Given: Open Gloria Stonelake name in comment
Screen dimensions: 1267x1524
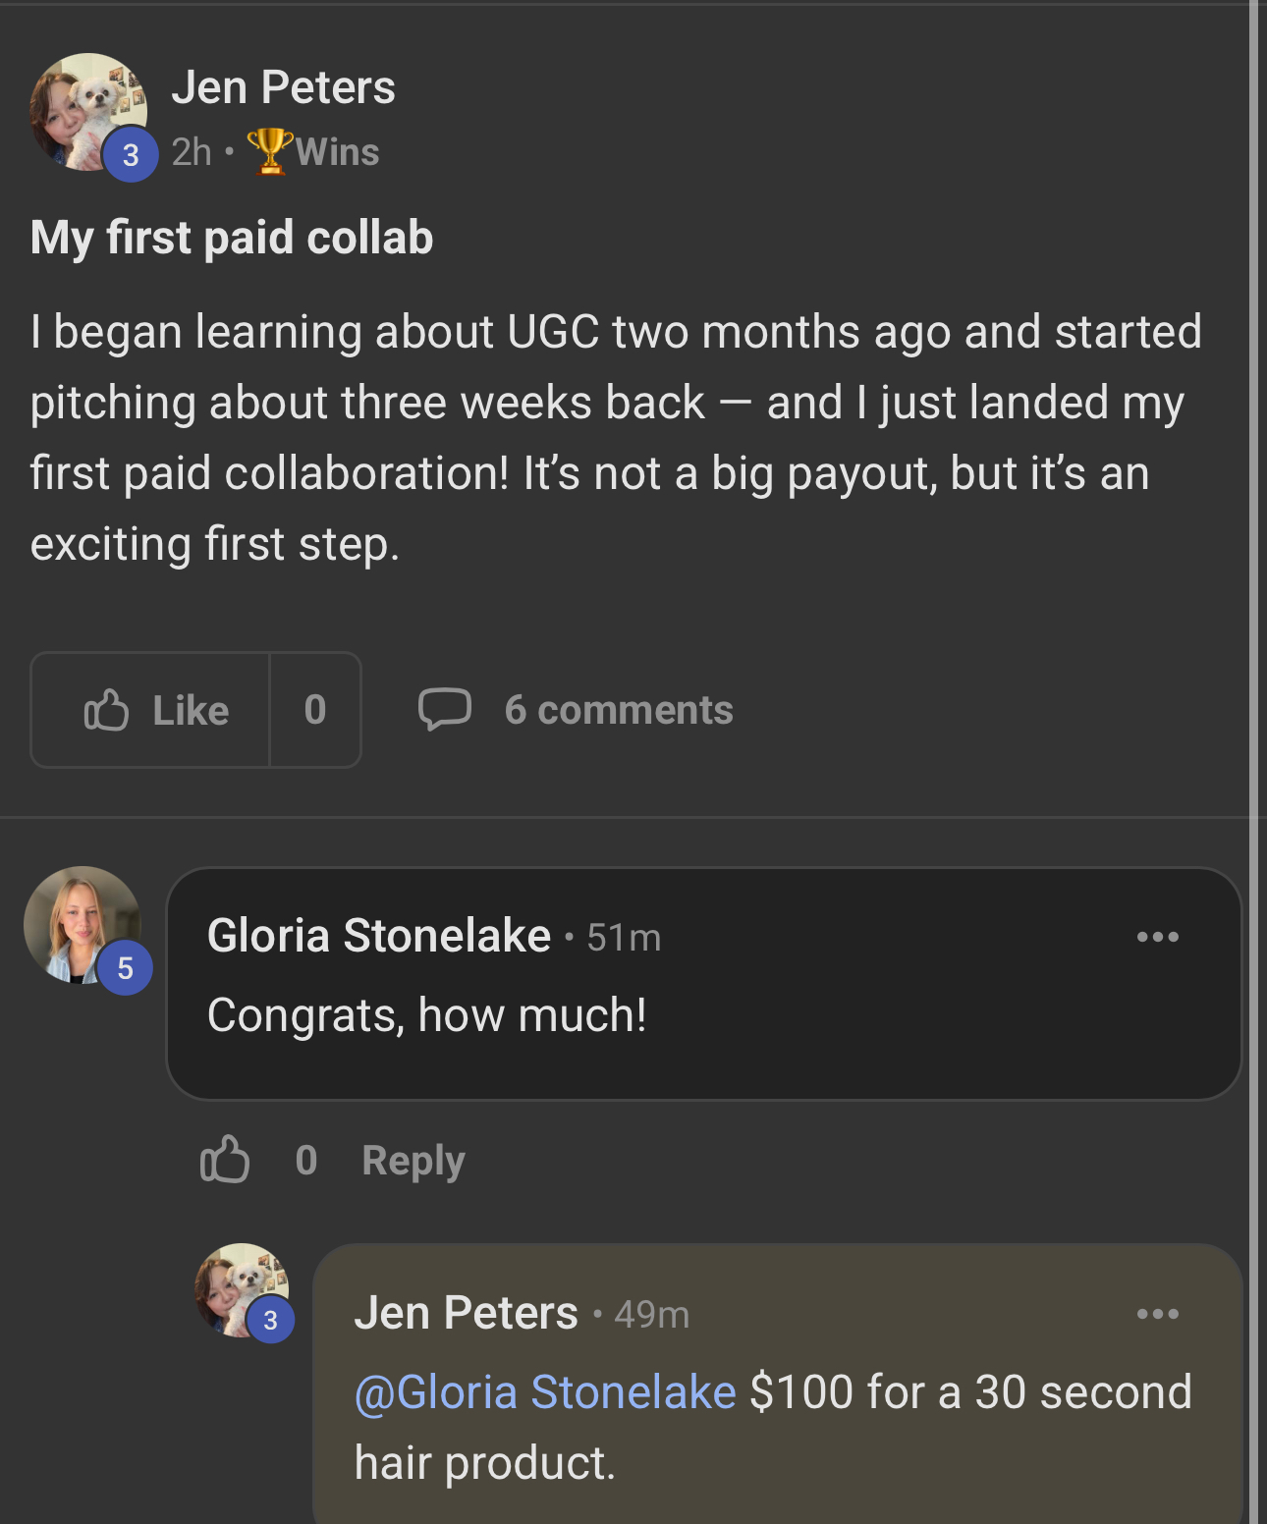Looking at the screenshot, I should (x=378, y=935).
